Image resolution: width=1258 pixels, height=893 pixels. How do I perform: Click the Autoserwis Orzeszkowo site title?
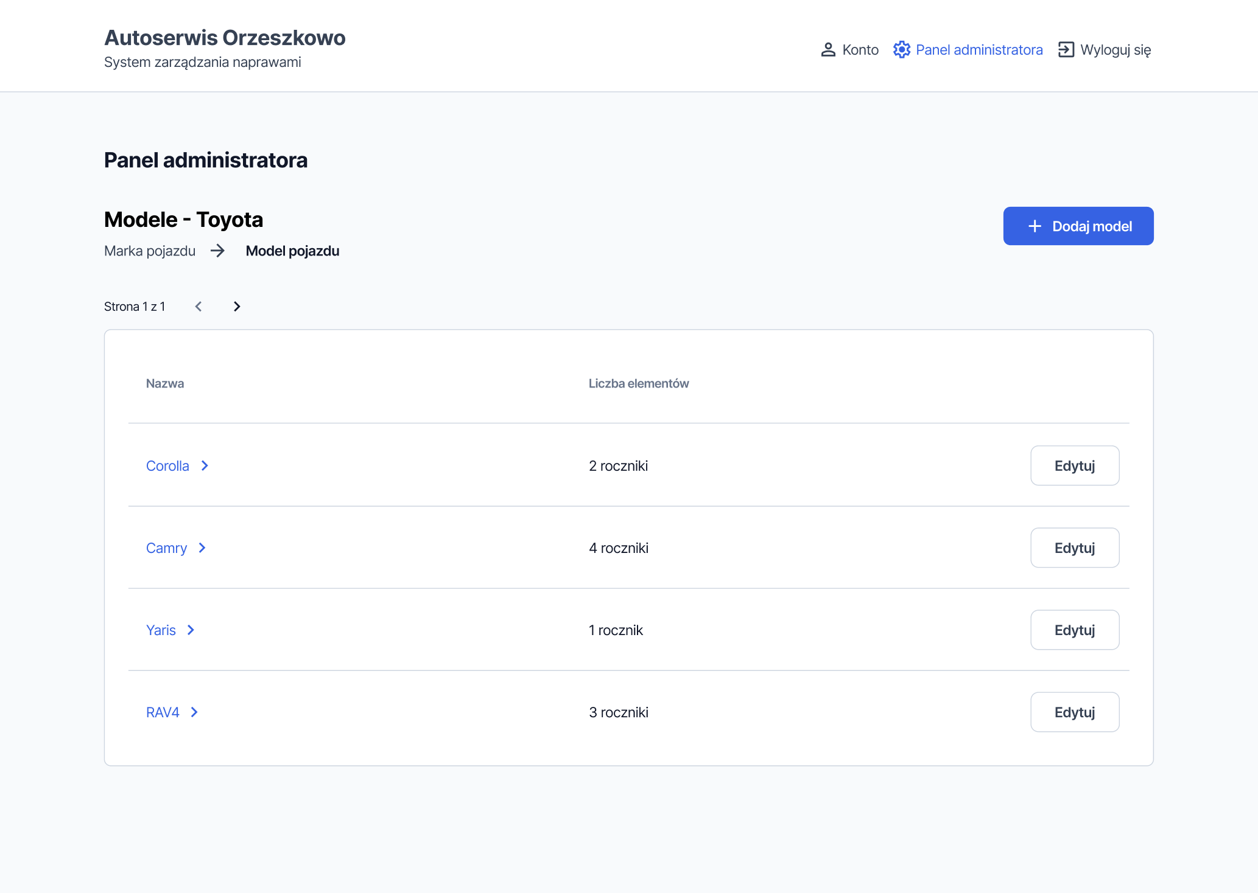(225, 38)
